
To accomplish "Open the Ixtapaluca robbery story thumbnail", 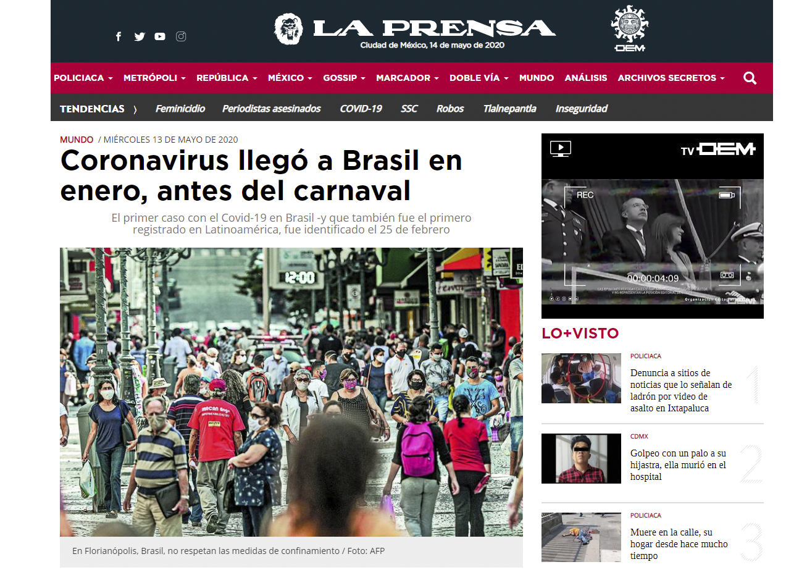I will point(581,378).
